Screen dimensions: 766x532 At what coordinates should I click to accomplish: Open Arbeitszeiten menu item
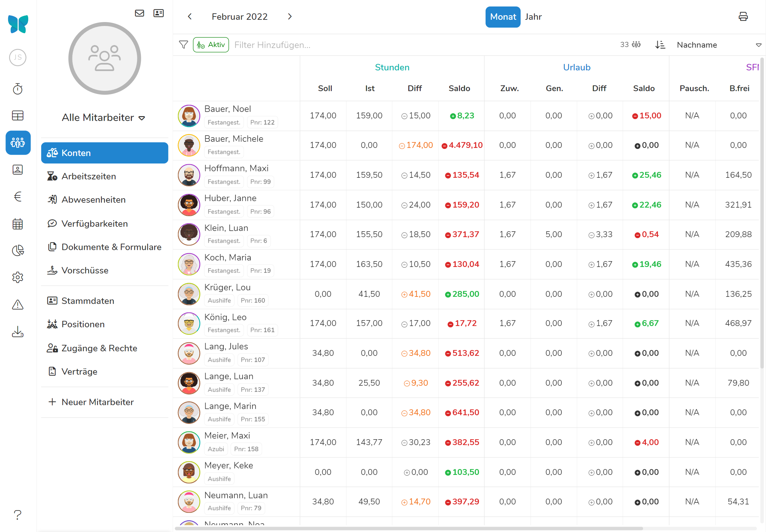(x=89, y=176)
